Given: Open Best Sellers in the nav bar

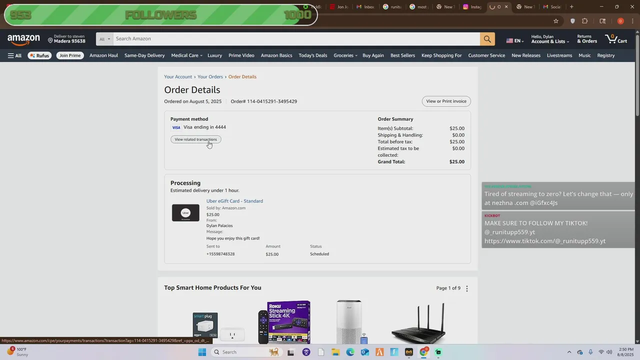Looking at the screenshot, I should tap(402, 55).
